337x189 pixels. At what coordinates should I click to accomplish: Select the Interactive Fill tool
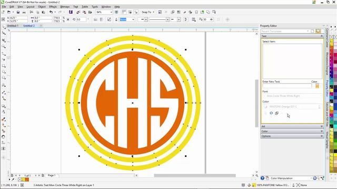[x=4, y=125]
